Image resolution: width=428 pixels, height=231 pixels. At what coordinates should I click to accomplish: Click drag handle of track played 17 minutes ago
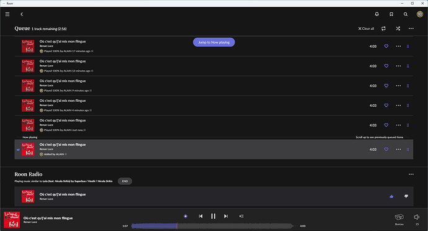408,46
